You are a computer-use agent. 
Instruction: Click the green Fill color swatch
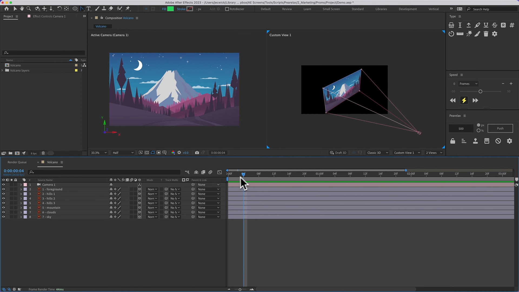click(x=170, y=9)
